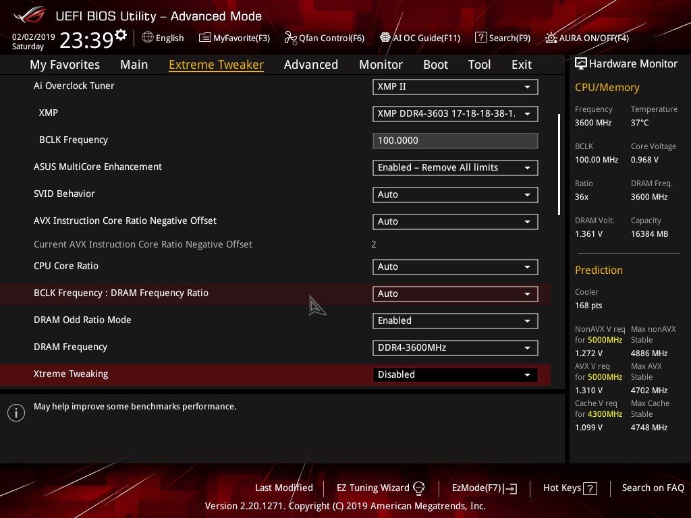Open the Xtreme Tweaking dropdown
Screen dimensions: 691x518
(x=455, y=375)
